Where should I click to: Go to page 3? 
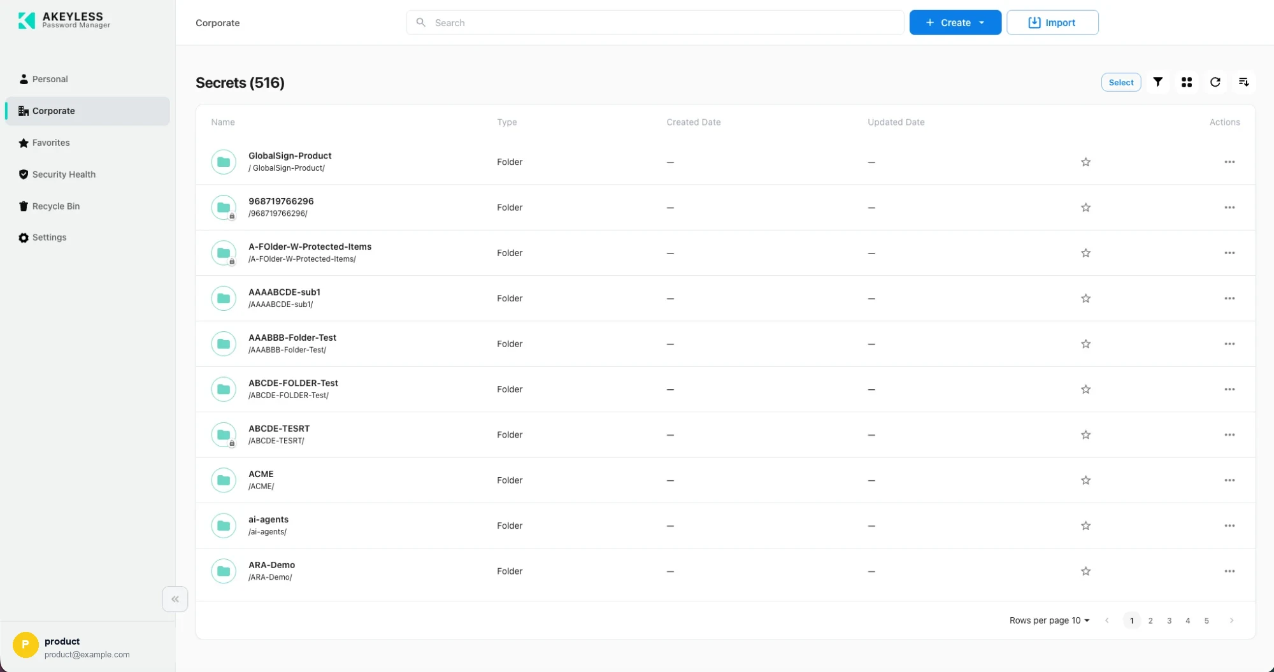1169,620
